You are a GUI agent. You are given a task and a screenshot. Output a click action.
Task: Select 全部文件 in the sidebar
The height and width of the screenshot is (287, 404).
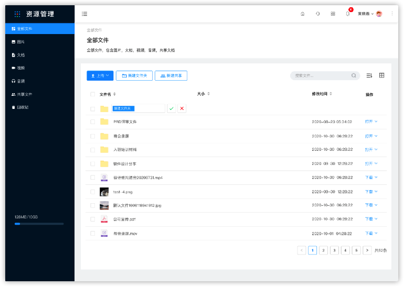40,29
